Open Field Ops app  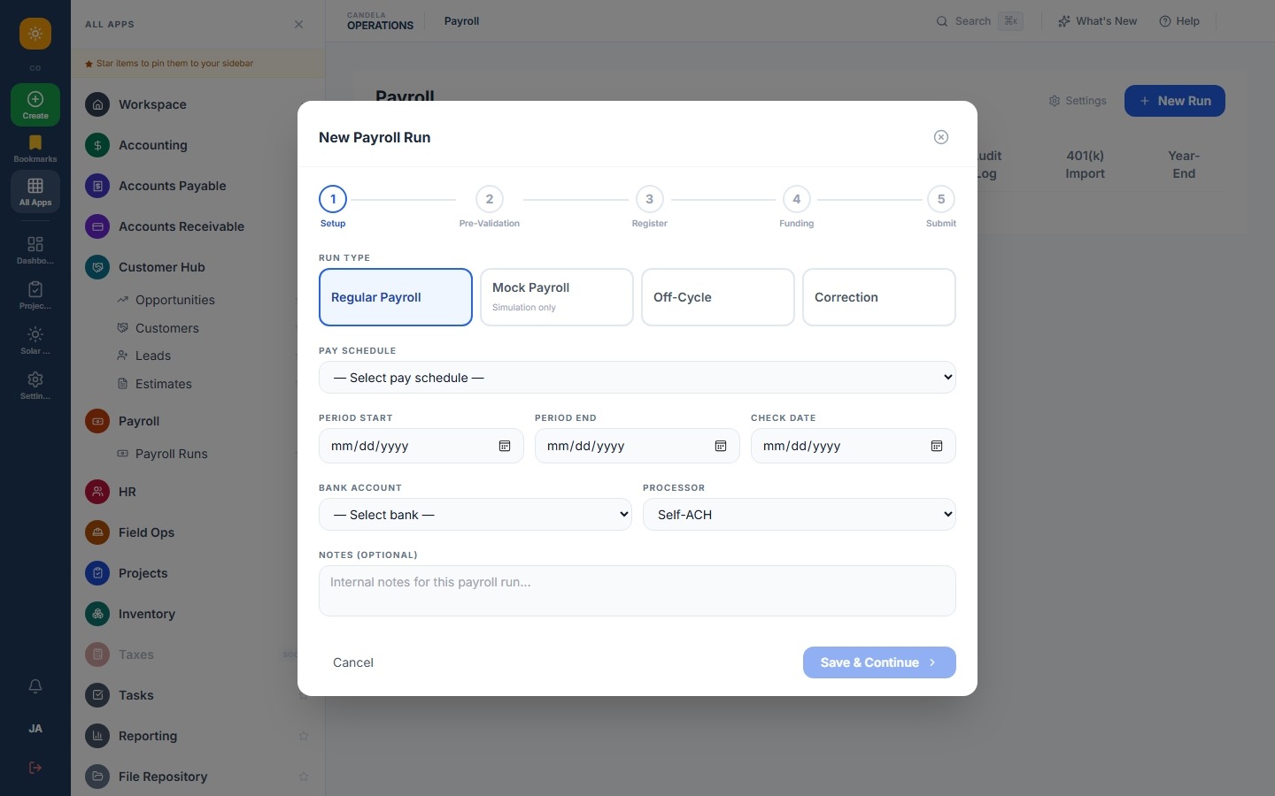coord(197,532)
